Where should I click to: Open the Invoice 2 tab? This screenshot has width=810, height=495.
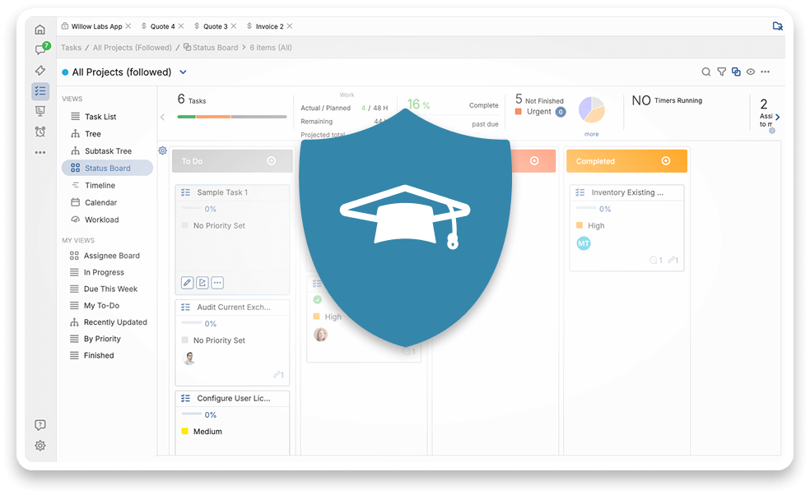269,25
